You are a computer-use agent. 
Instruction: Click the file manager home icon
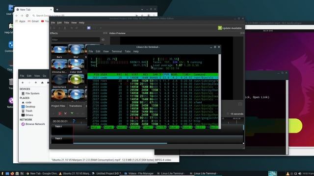[x=42, y=83]
